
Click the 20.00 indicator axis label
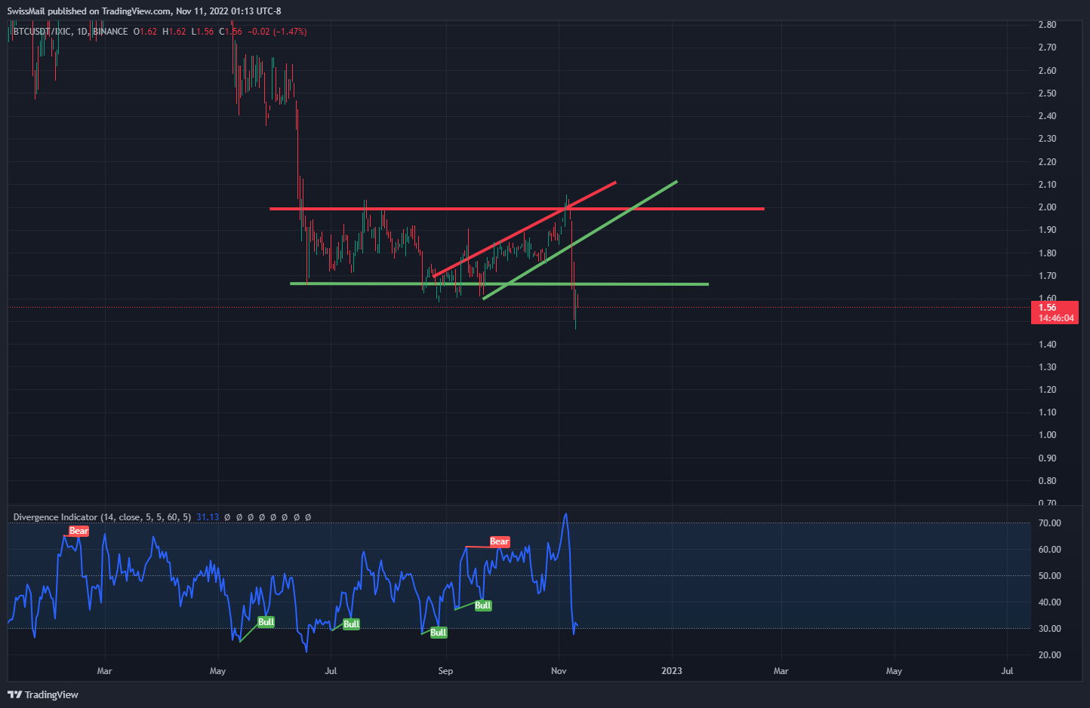1049,655
